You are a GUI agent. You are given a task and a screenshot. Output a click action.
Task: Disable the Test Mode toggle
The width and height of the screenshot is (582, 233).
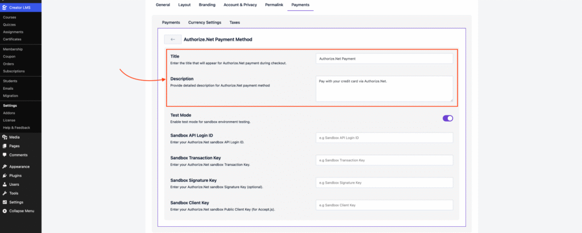coord(448,118)
